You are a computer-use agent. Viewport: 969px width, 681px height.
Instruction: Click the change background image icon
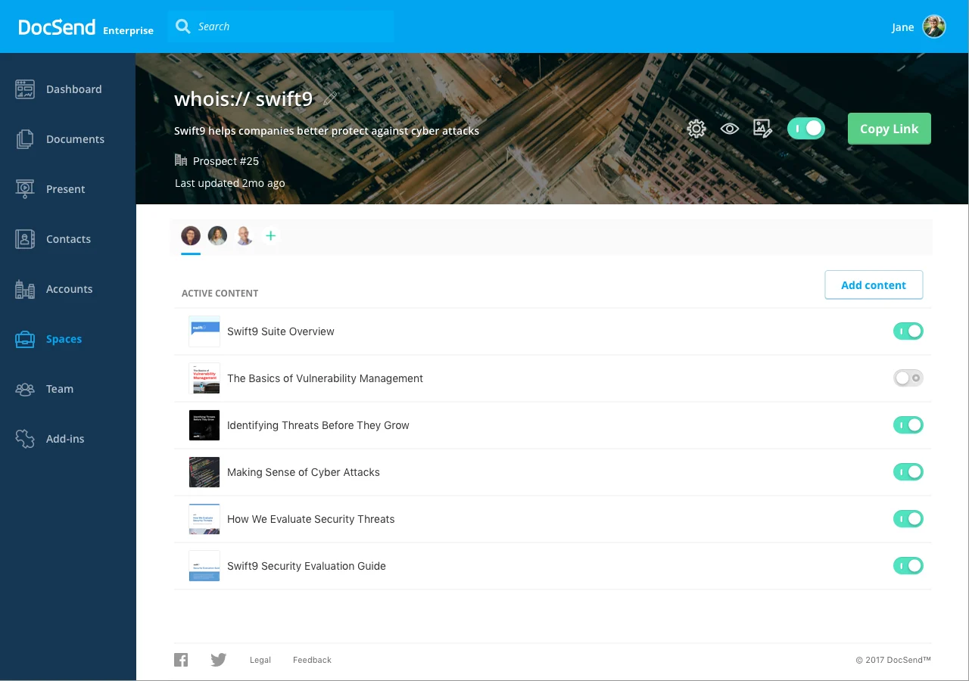pyautogui.click(x=762, y=129)
